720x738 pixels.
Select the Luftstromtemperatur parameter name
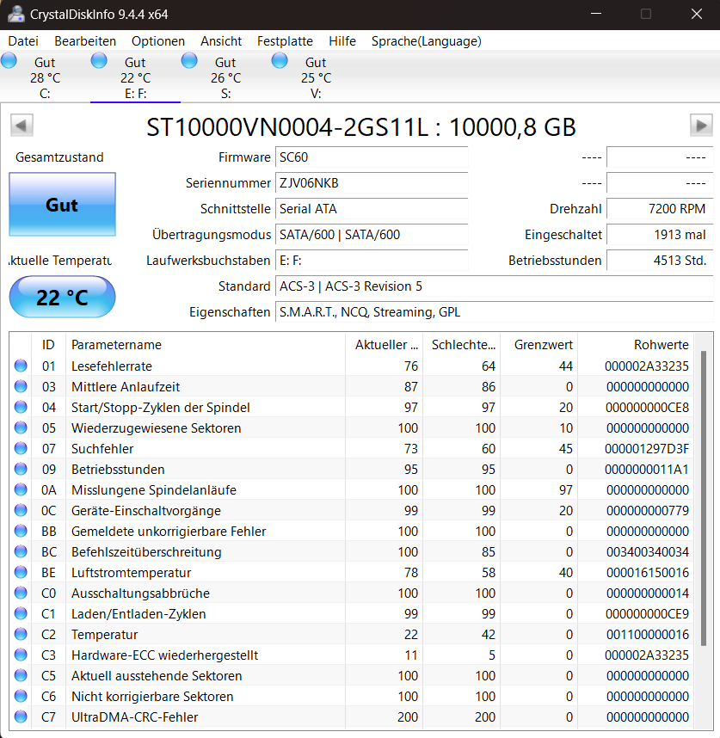[x=132, y=572]
